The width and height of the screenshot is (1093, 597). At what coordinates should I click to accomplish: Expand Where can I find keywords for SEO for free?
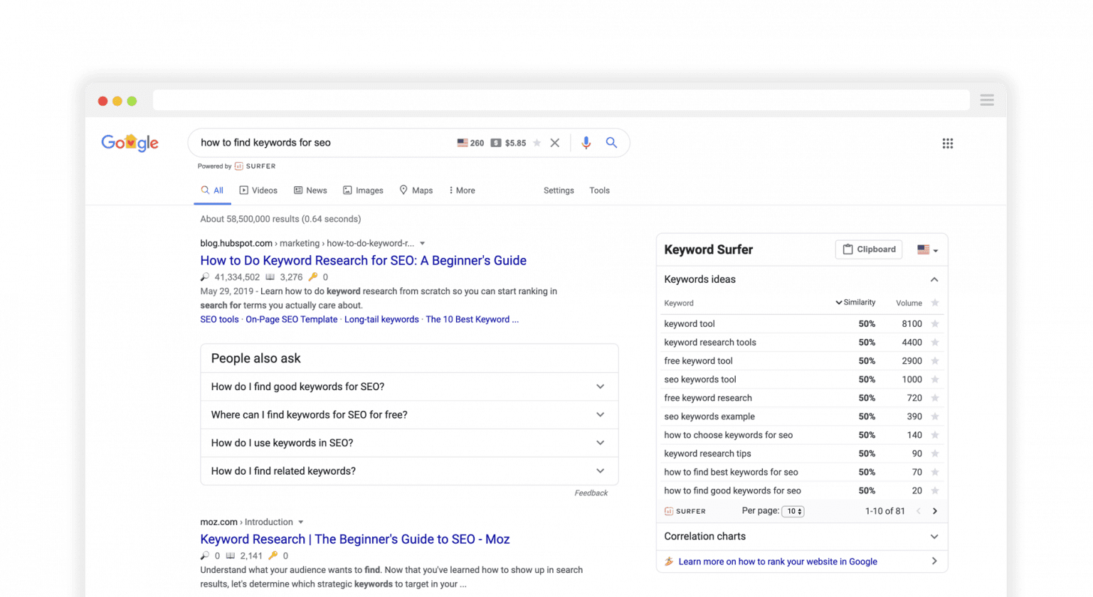(409, 415)
